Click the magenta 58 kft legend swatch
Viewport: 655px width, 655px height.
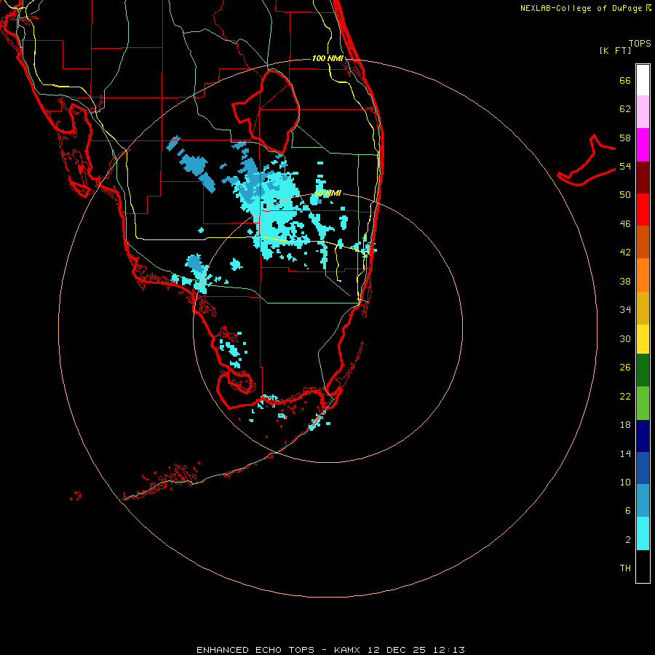pos(643,145)
